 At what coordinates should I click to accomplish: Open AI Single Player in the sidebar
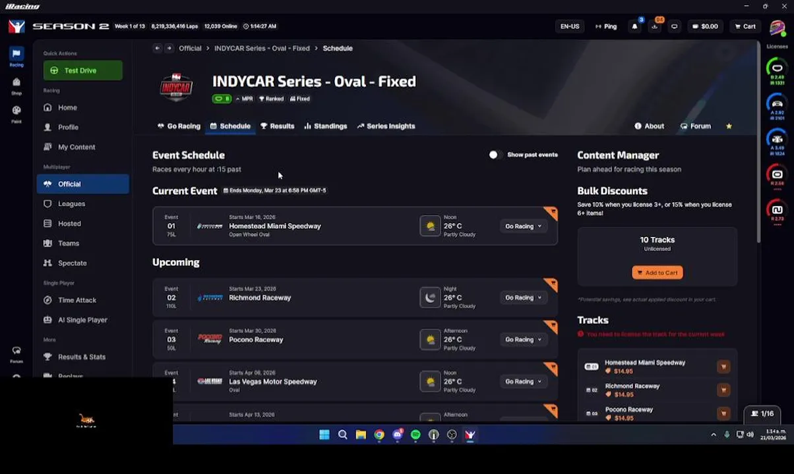82,319
